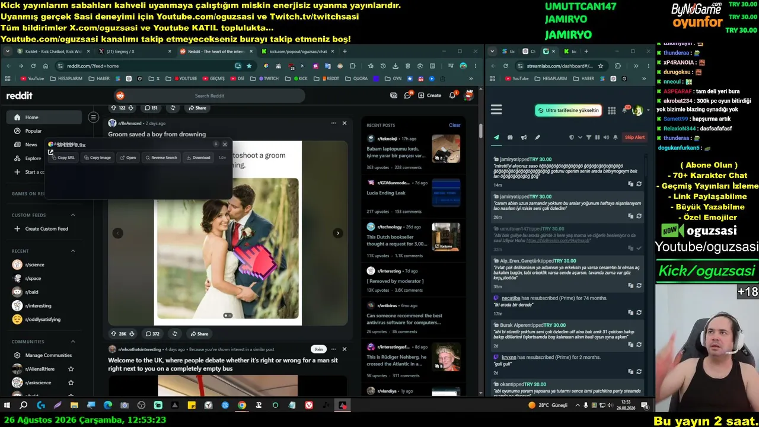Downvote the Groom saved a boy post
This screenshot has width=759, height=427.
132,334
